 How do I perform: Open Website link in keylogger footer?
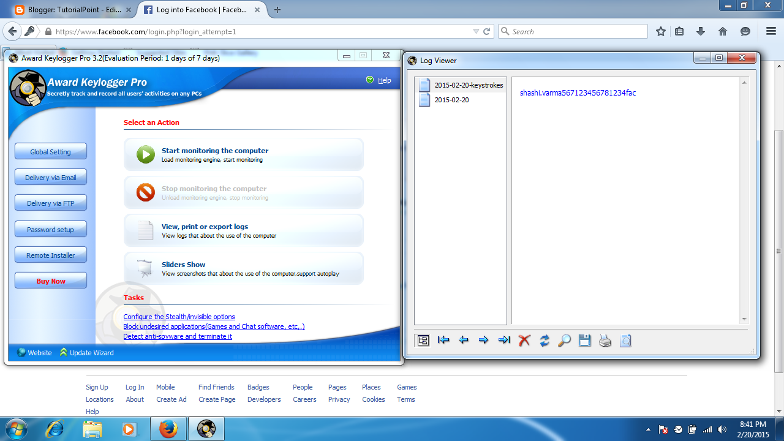click(35, 353)
